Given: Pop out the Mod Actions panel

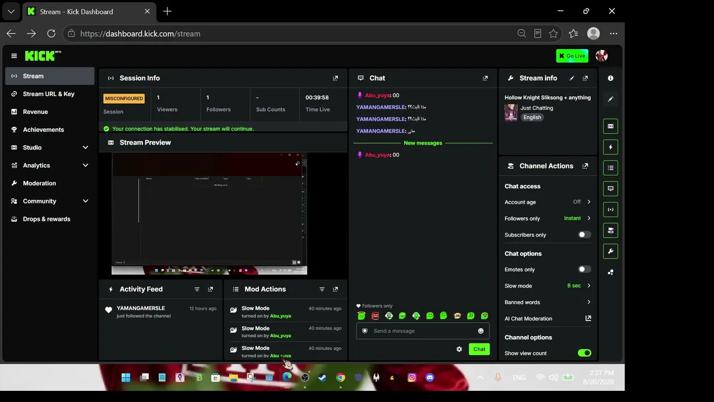Looking at the screenshot, I should pyautogui.click(x=335, y=289).
